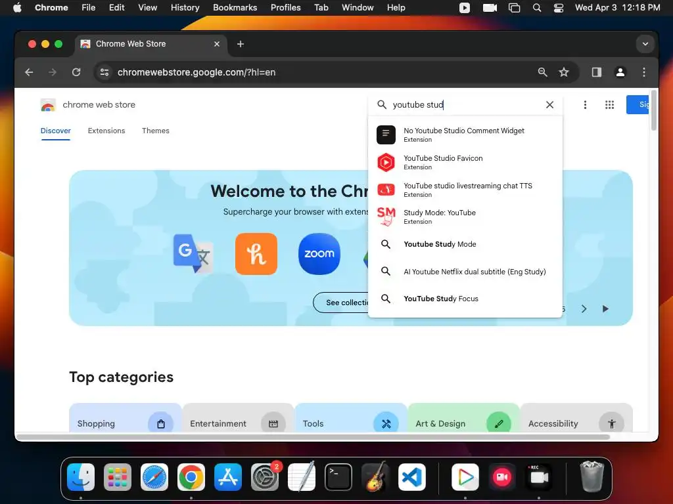Image resolution: width=673 pixels, height=504 pixels.
Task: Open Spotlight search in menu bar
Action: 536,7
